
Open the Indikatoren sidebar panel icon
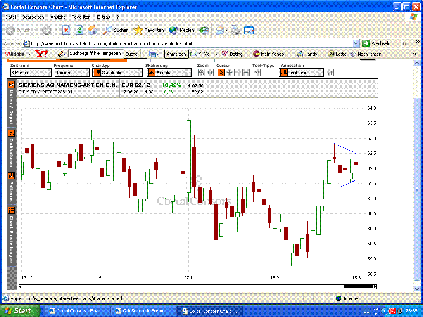point(11,133)
